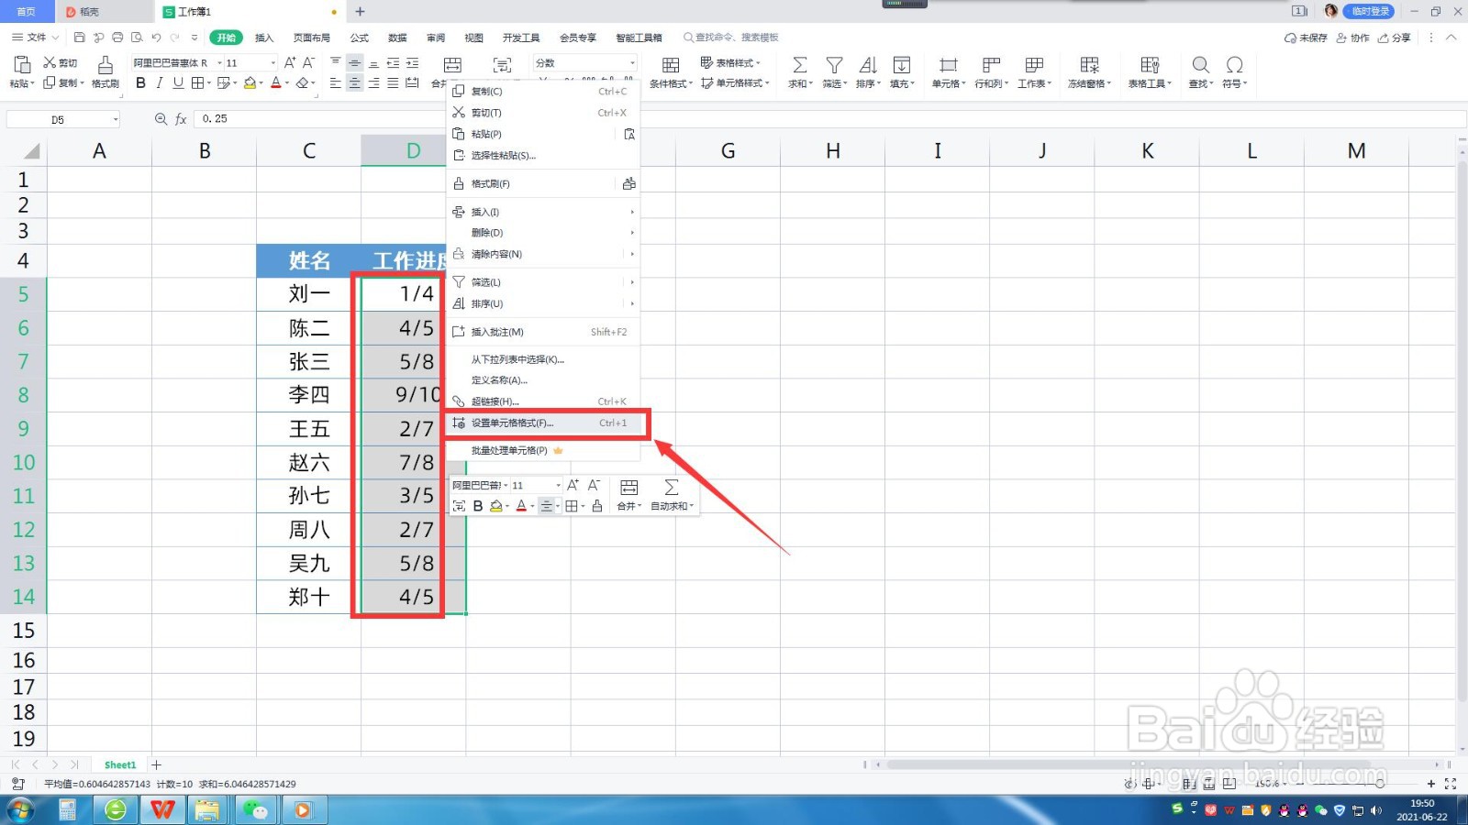Choose 复制(C) in context menu
This screenshot has height=825, width=1468.
(x=542, y=92)
